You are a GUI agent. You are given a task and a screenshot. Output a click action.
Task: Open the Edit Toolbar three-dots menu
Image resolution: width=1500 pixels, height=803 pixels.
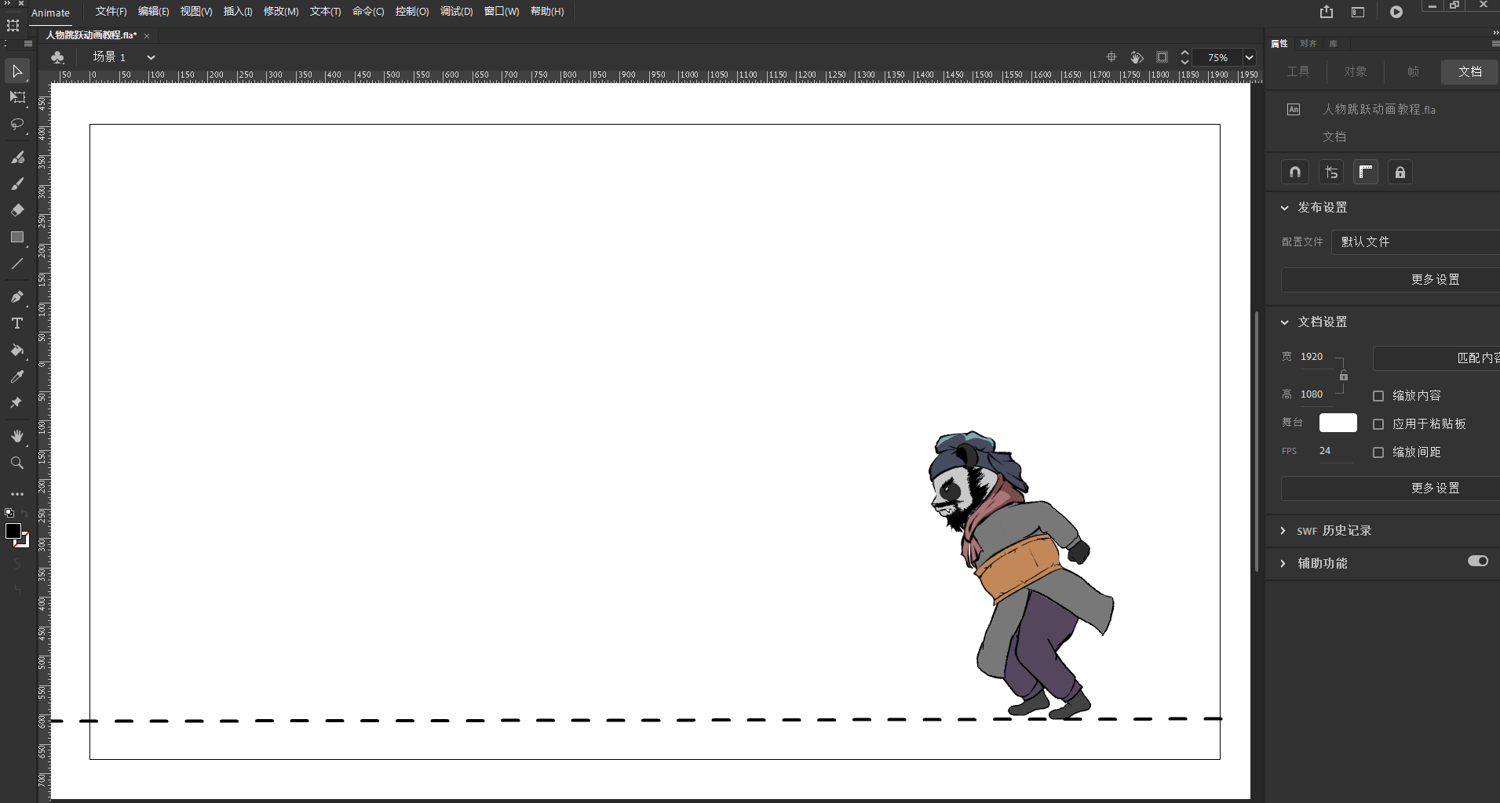pos(17,494)
